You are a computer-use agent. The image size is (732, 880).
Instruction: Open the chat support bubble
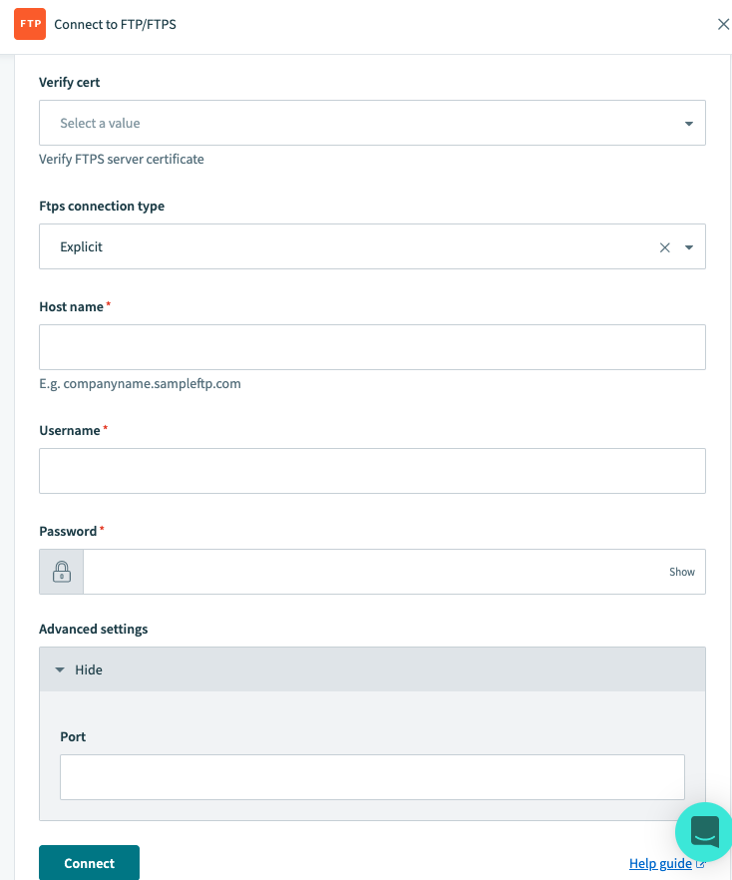(x=704, y=830)
